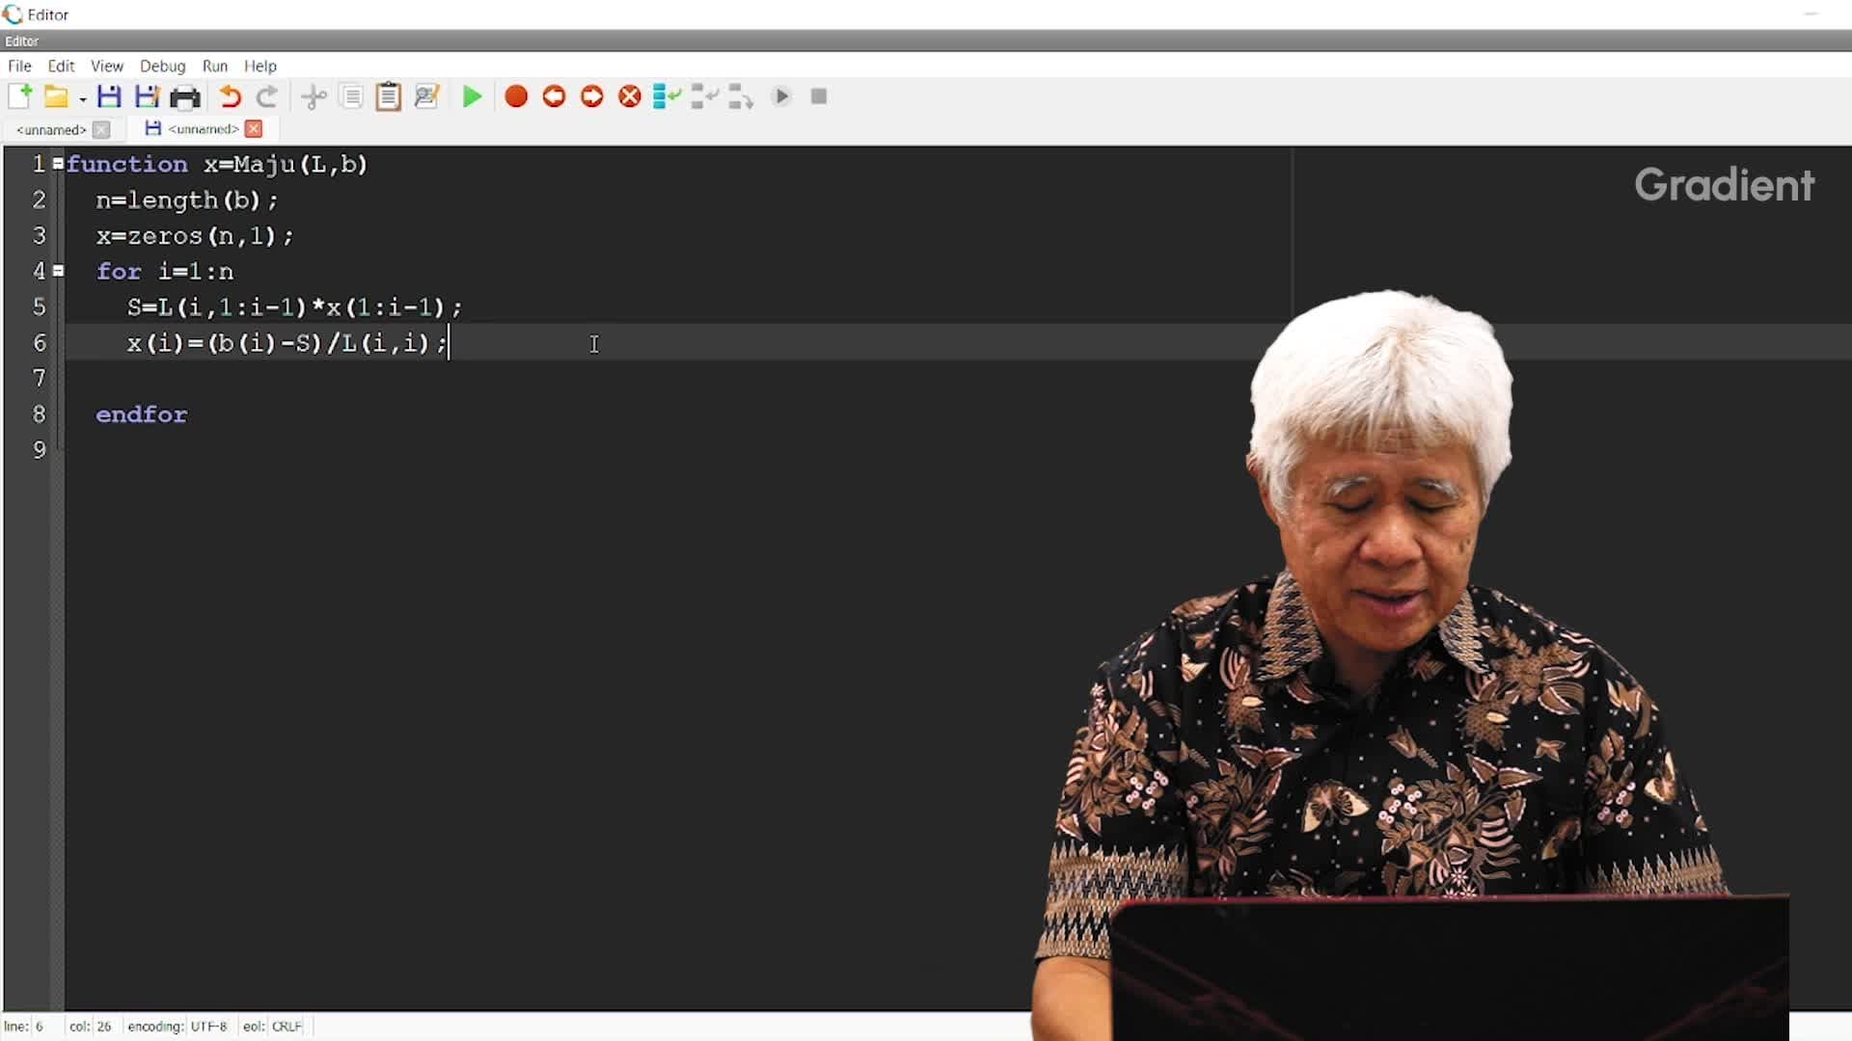Open the find and replace dialog
The width and height of the screenshot is (1852, 1041).
pyautogui.click(x=427, y=96)
